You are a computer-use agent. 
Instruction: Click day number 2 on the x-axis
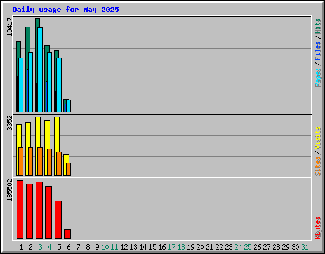[30, 247]
